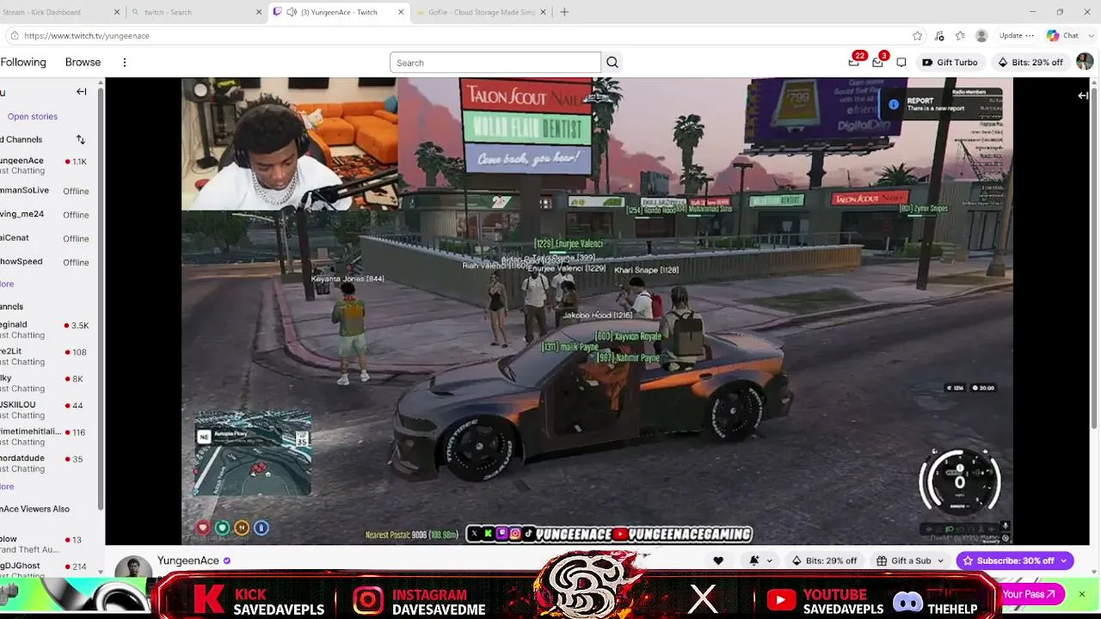Screen dimensions: 1101x619
Task: Open recommended channel with 44 viewers
Action: (47, 410)
